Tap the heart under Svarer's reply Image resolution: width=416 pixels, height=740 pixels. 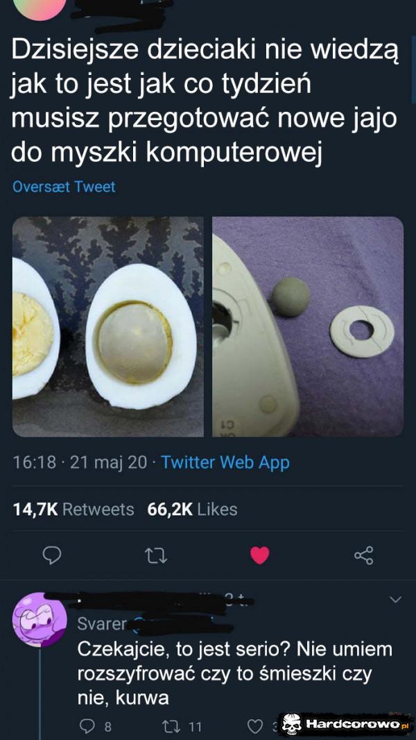[257, 725]
